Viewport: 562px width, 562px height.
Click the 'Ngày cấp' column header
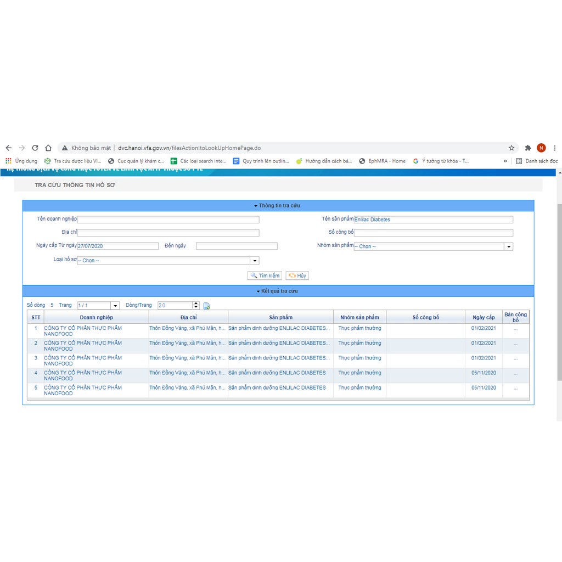click(484, 317)
